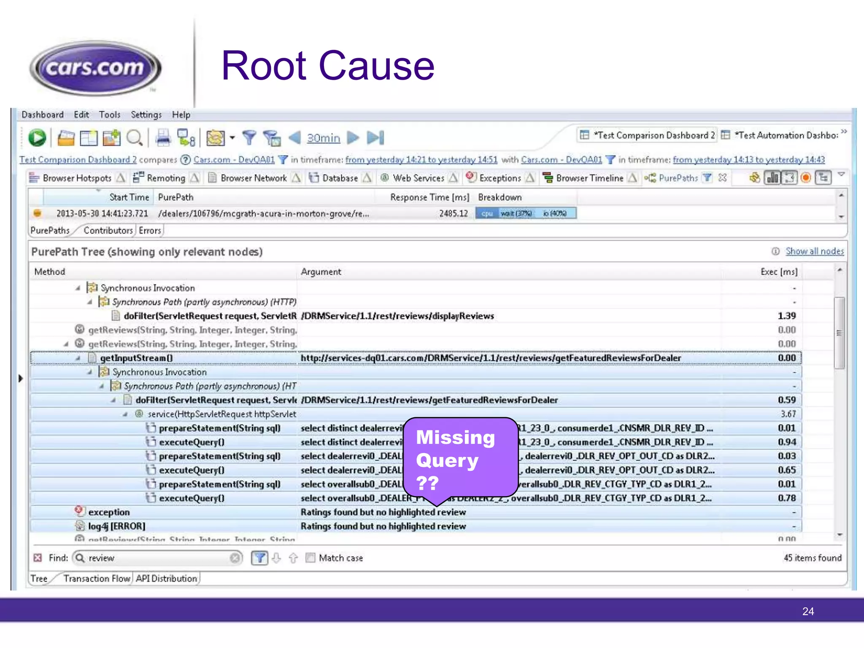Go to previous timeframe with left arrow
This screenshot has height=648, width=864.
294,138
